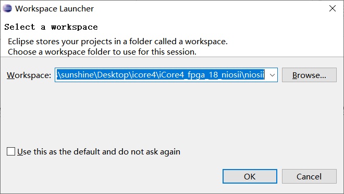The height and width of the screenshot is (194, 344).
Task: Cancel the workspace selection
Action: point(309,176)
